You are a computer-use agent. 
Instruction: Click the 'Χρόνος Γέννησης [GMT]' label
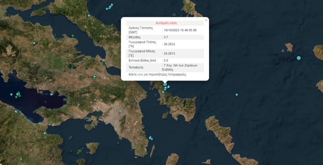click(x=141, y=30)
